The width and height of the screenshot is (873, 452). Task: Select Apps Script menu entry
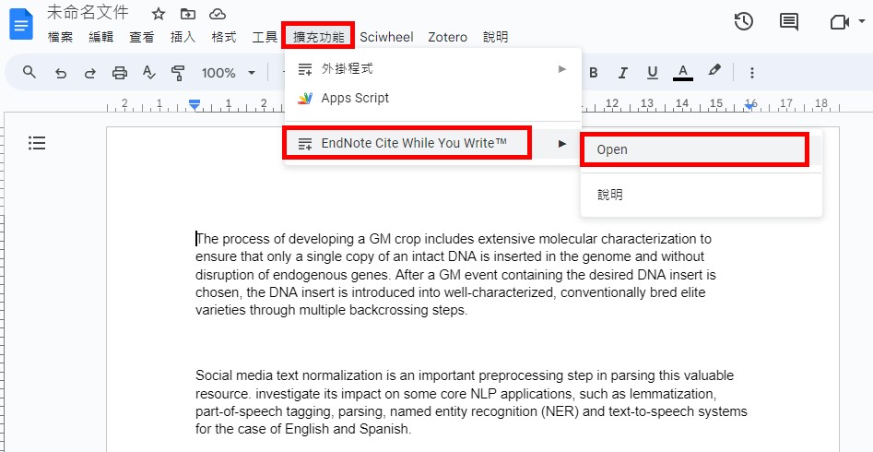coord(433,98)
